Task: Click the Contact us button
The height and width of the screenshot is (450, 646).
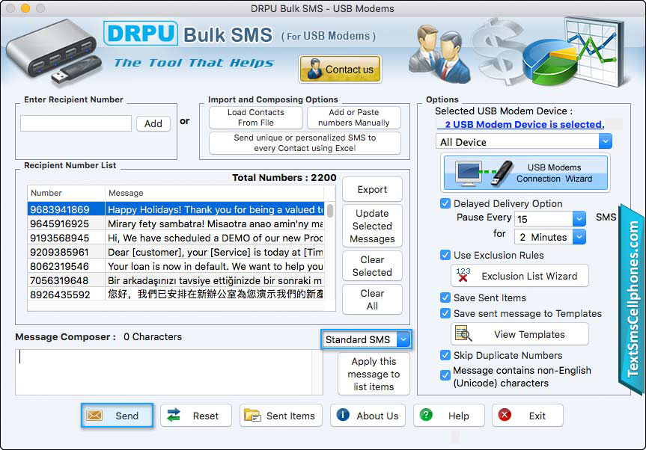Action: pyautogui.click(x=340, y=69)
